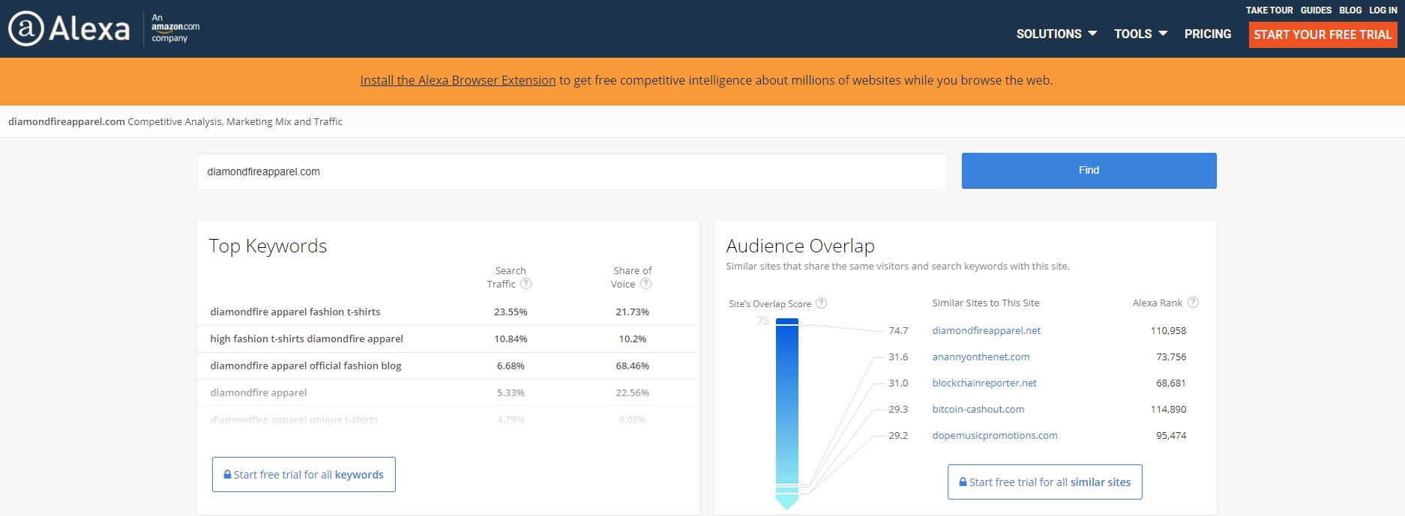Click Share of Voice help icon
1405x516 pixels.
coord(646,284)
